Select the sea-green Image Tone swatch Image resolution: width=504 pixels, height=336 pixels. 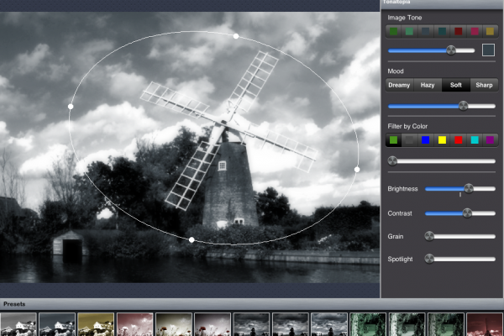pyautogui.click(x=409, y=31)
